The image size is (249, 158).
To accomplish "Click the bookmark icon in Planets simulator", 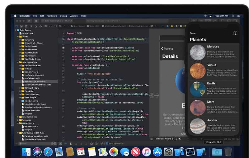I will click(235, 33).
